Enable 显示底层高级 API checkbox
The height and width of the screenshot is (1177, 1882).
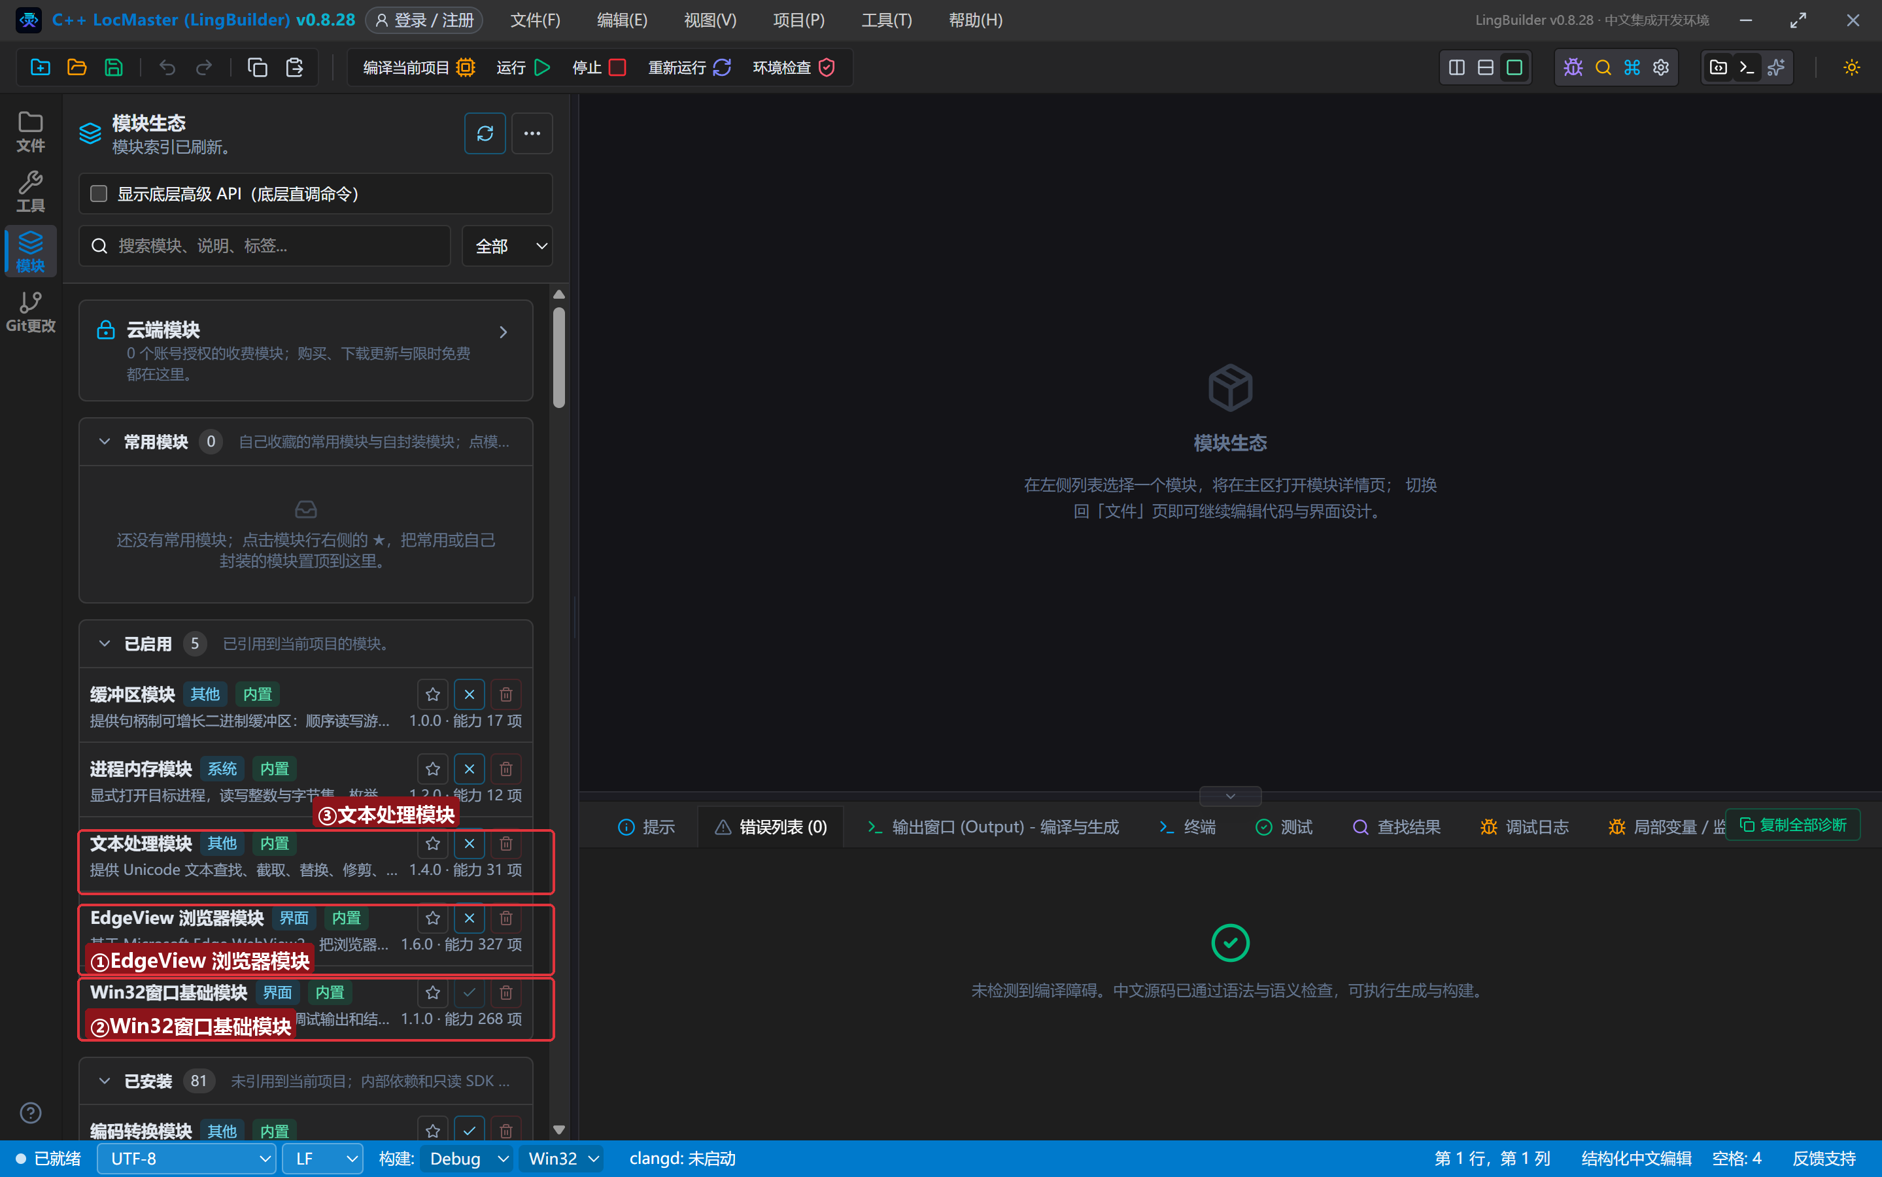coord(99,194)
